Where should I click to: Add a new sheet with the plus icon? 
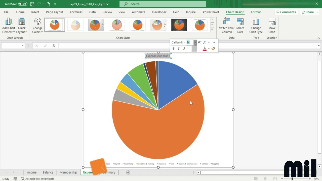coord(128,172)
